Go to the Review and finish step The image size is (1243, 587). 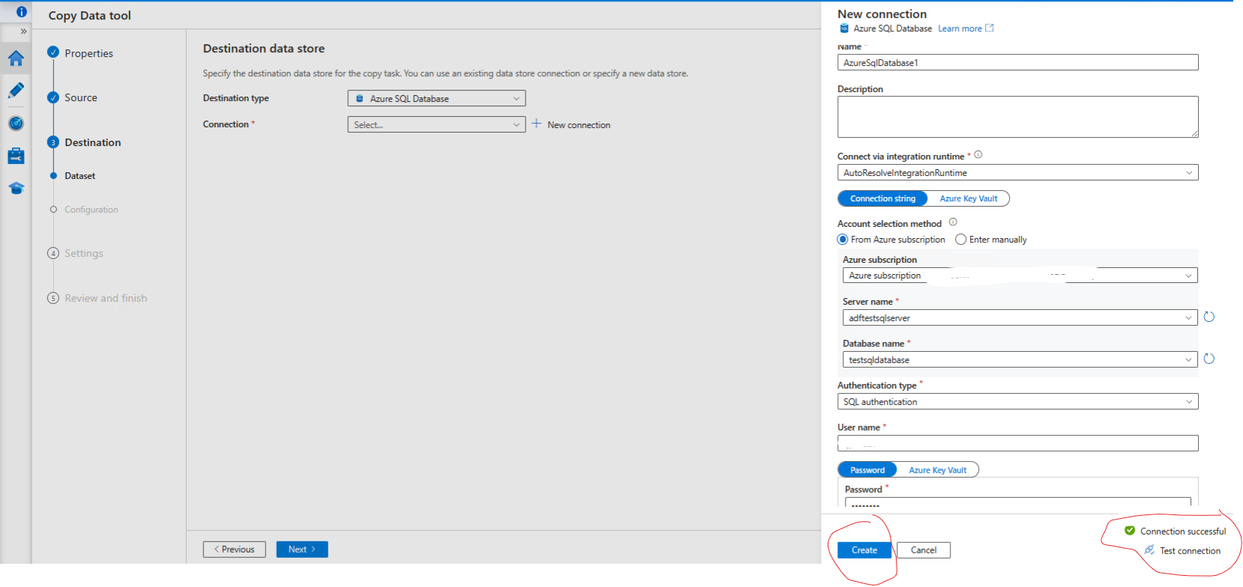point(105,298)
